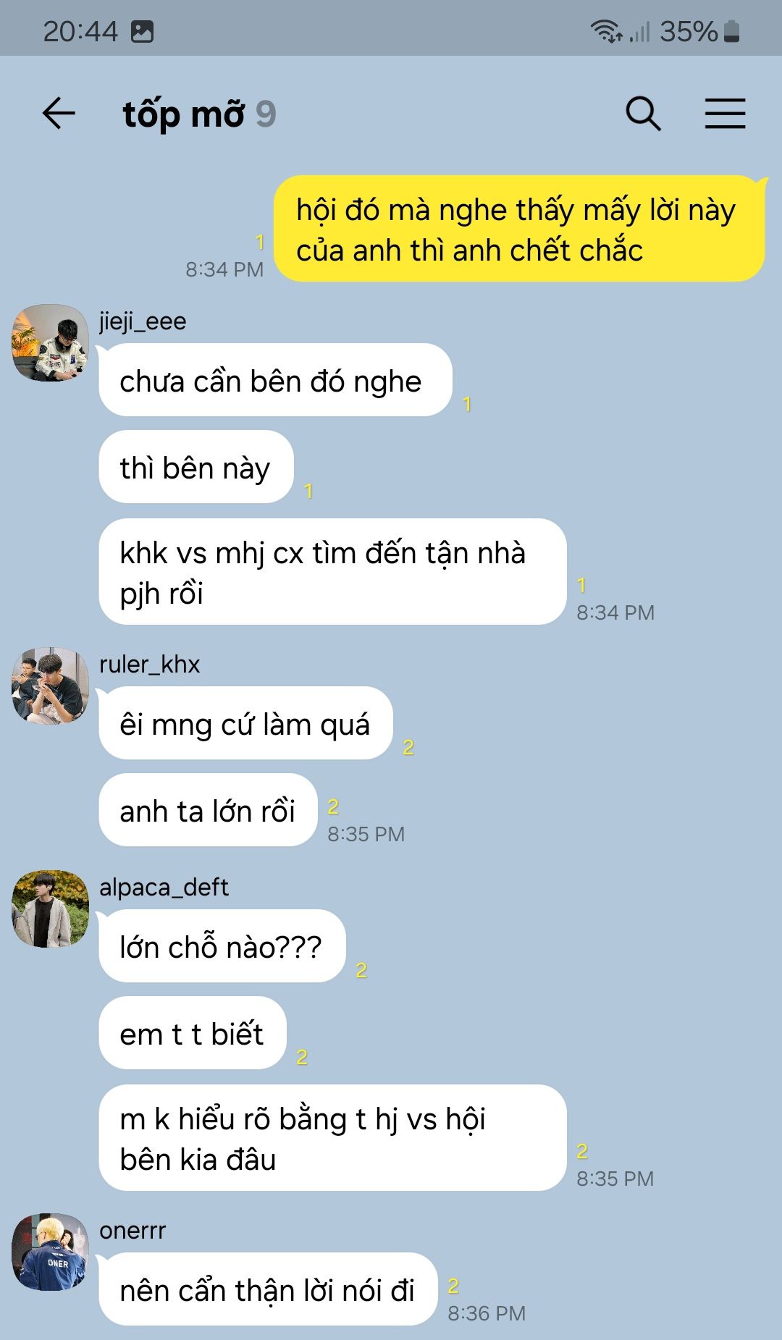Tap the Wi-Fi status icon
The width and height of the screenshot is (782, 1340).
[606, 31]
